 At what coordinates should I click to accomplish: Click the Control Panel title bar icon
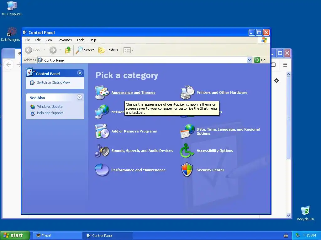click(25, 32)
